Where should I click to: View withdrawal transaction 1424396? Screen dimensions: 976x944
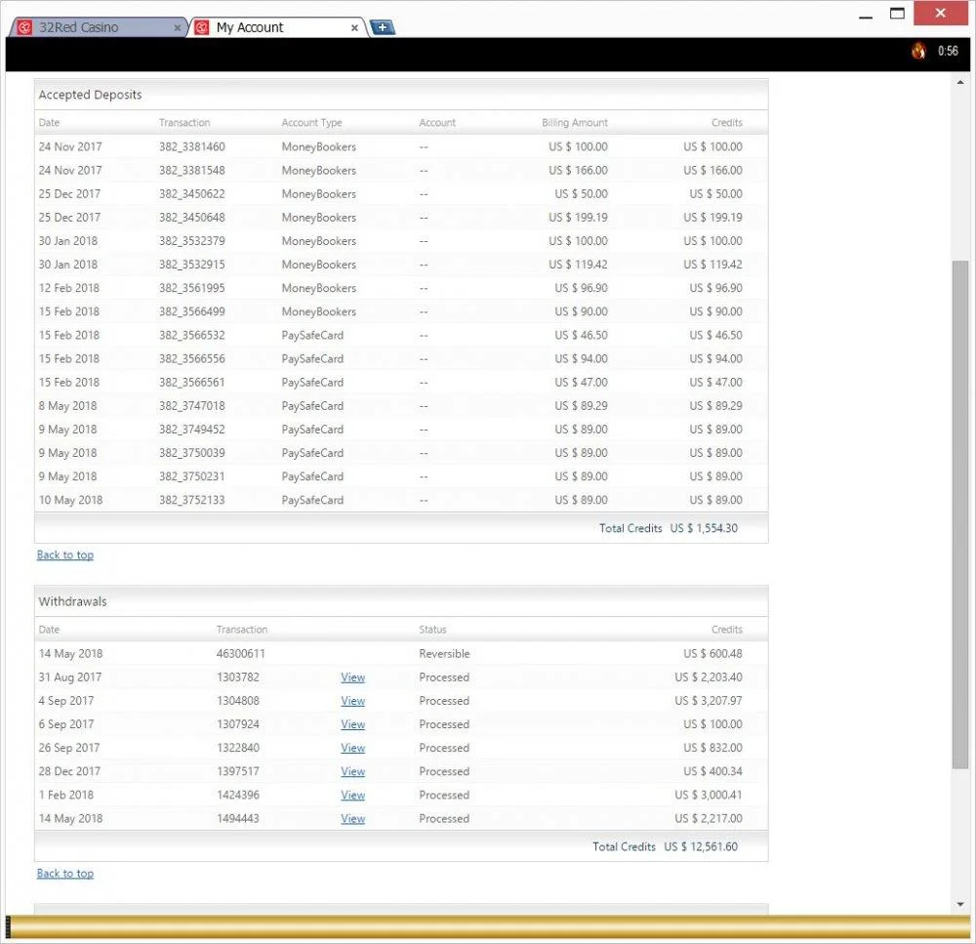click(353, 796)
